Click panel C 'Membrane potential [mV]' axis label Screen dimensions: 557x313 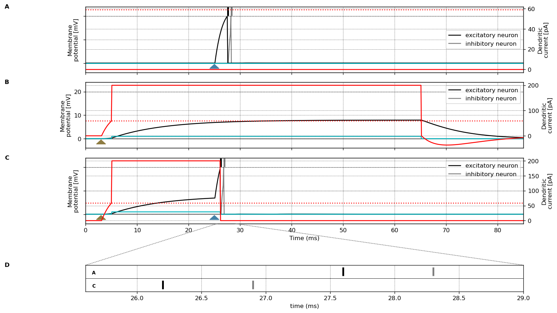pyautogui.click(x=73, y=191)
